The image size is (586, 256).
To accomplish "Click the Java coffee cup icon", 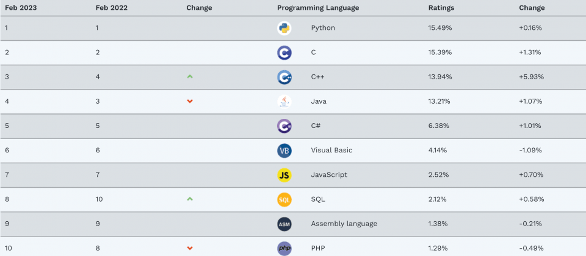I will (284, 102).
